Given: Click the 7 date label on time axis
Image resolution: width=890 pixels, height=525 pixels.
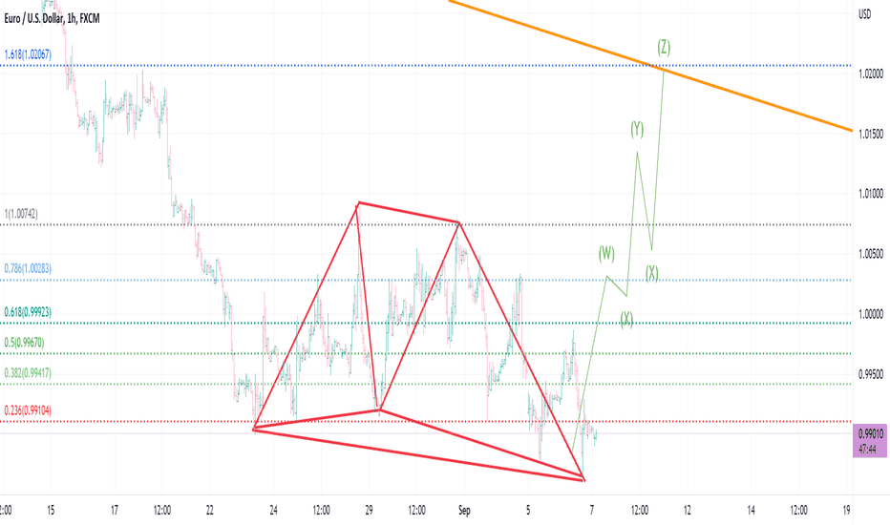Looking at the screenshot, I should (x=592, y=511).
